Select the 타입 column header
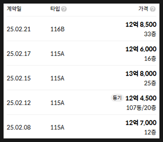The image size is (163, 142). [x=55, y=9]
